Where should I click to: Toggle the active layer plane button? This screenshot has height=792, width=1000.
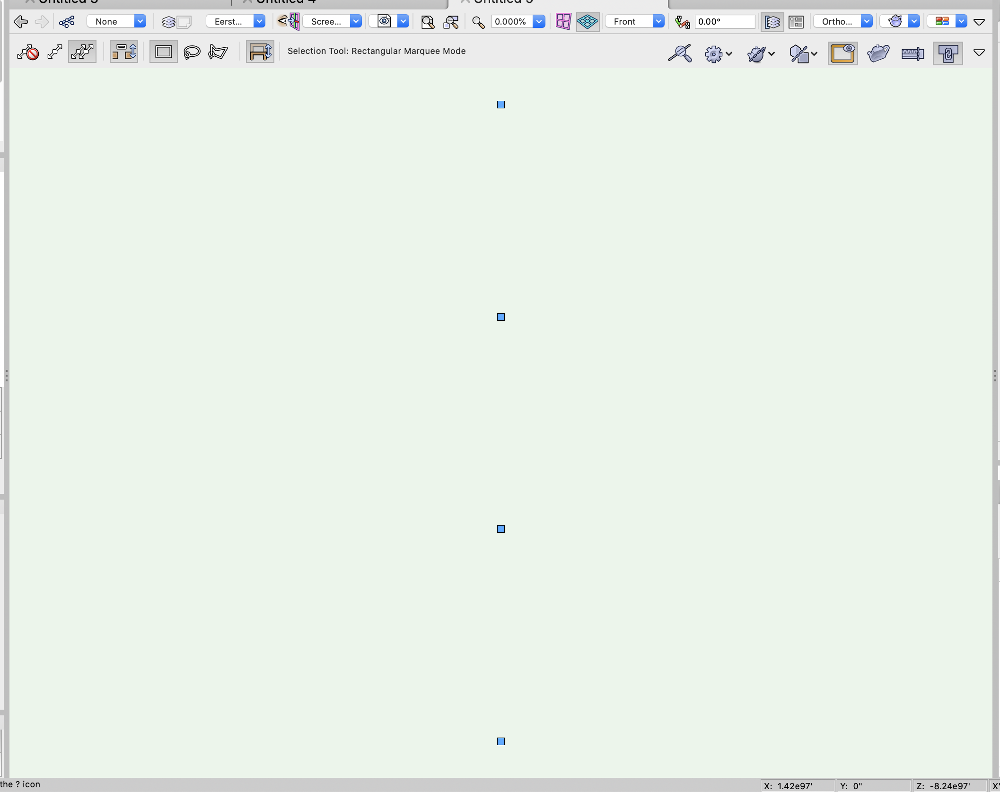[588, 22]
